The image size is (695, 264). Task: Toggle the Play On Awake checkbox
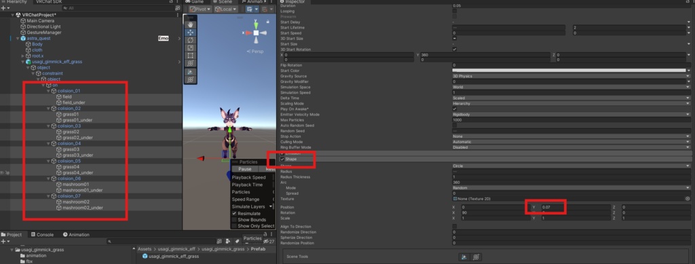pyautogui.click(x=454, y=109)
